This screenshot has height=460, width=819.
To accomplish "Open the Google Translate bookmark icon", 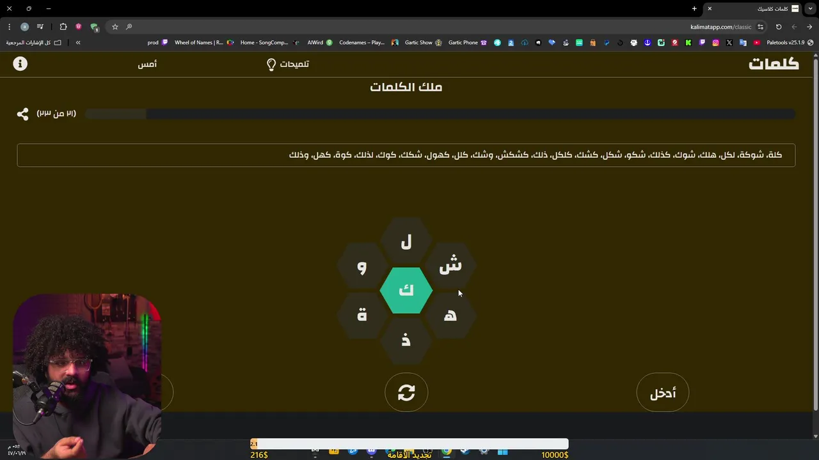I will pyautogui.click(x=743, y=43).
